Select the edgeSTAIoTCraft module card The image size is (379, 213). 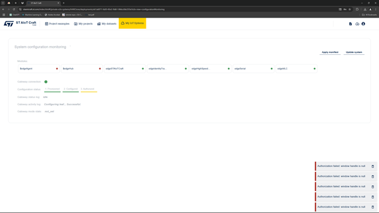(125, 68)
